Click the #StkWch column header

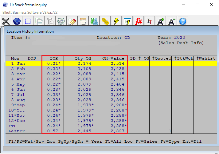click(184, 58)
